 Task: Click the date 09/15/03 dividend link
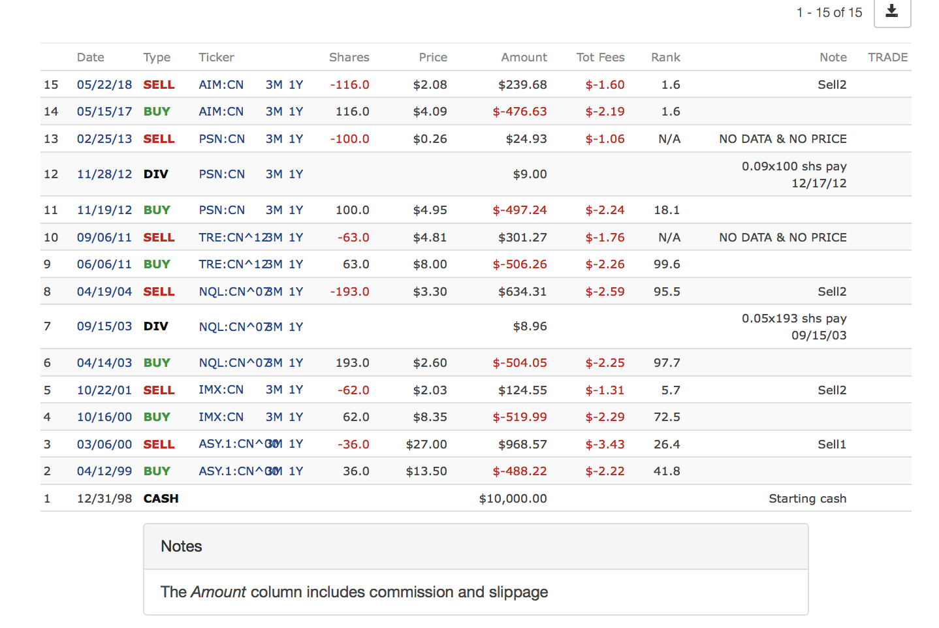pyautogui.click(x=104, y=326)
